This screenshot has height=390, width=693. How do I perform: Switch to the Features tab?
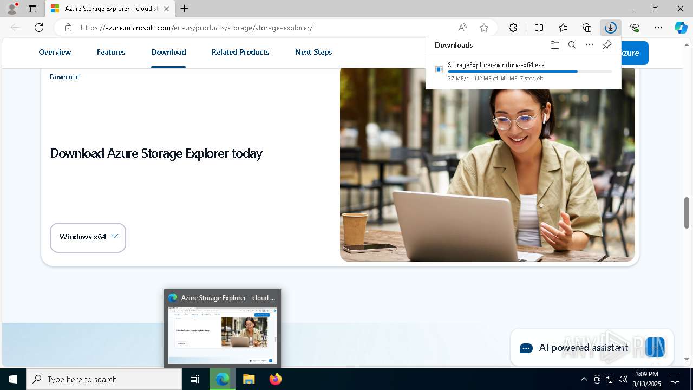[x=111, y=52]
